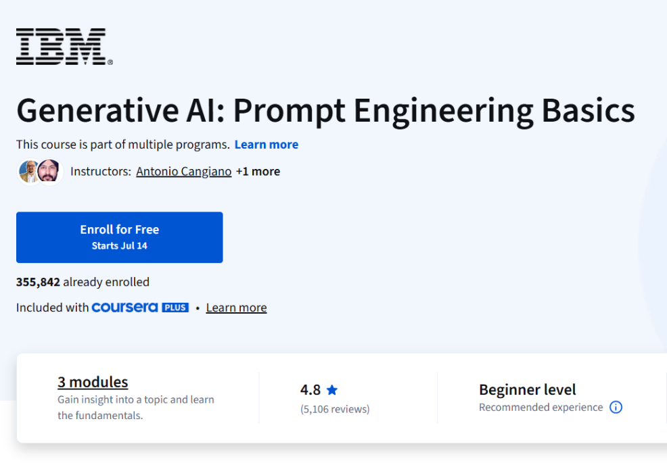Click Beginner level label
This screenshot has width=667, height=463.
point(527,389)
